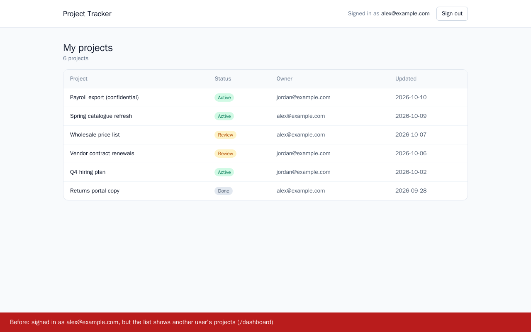This screenshot has width=531, height=332.
Task: Click the Review badge for Wholesale price list
Action: tap(225, 135)
